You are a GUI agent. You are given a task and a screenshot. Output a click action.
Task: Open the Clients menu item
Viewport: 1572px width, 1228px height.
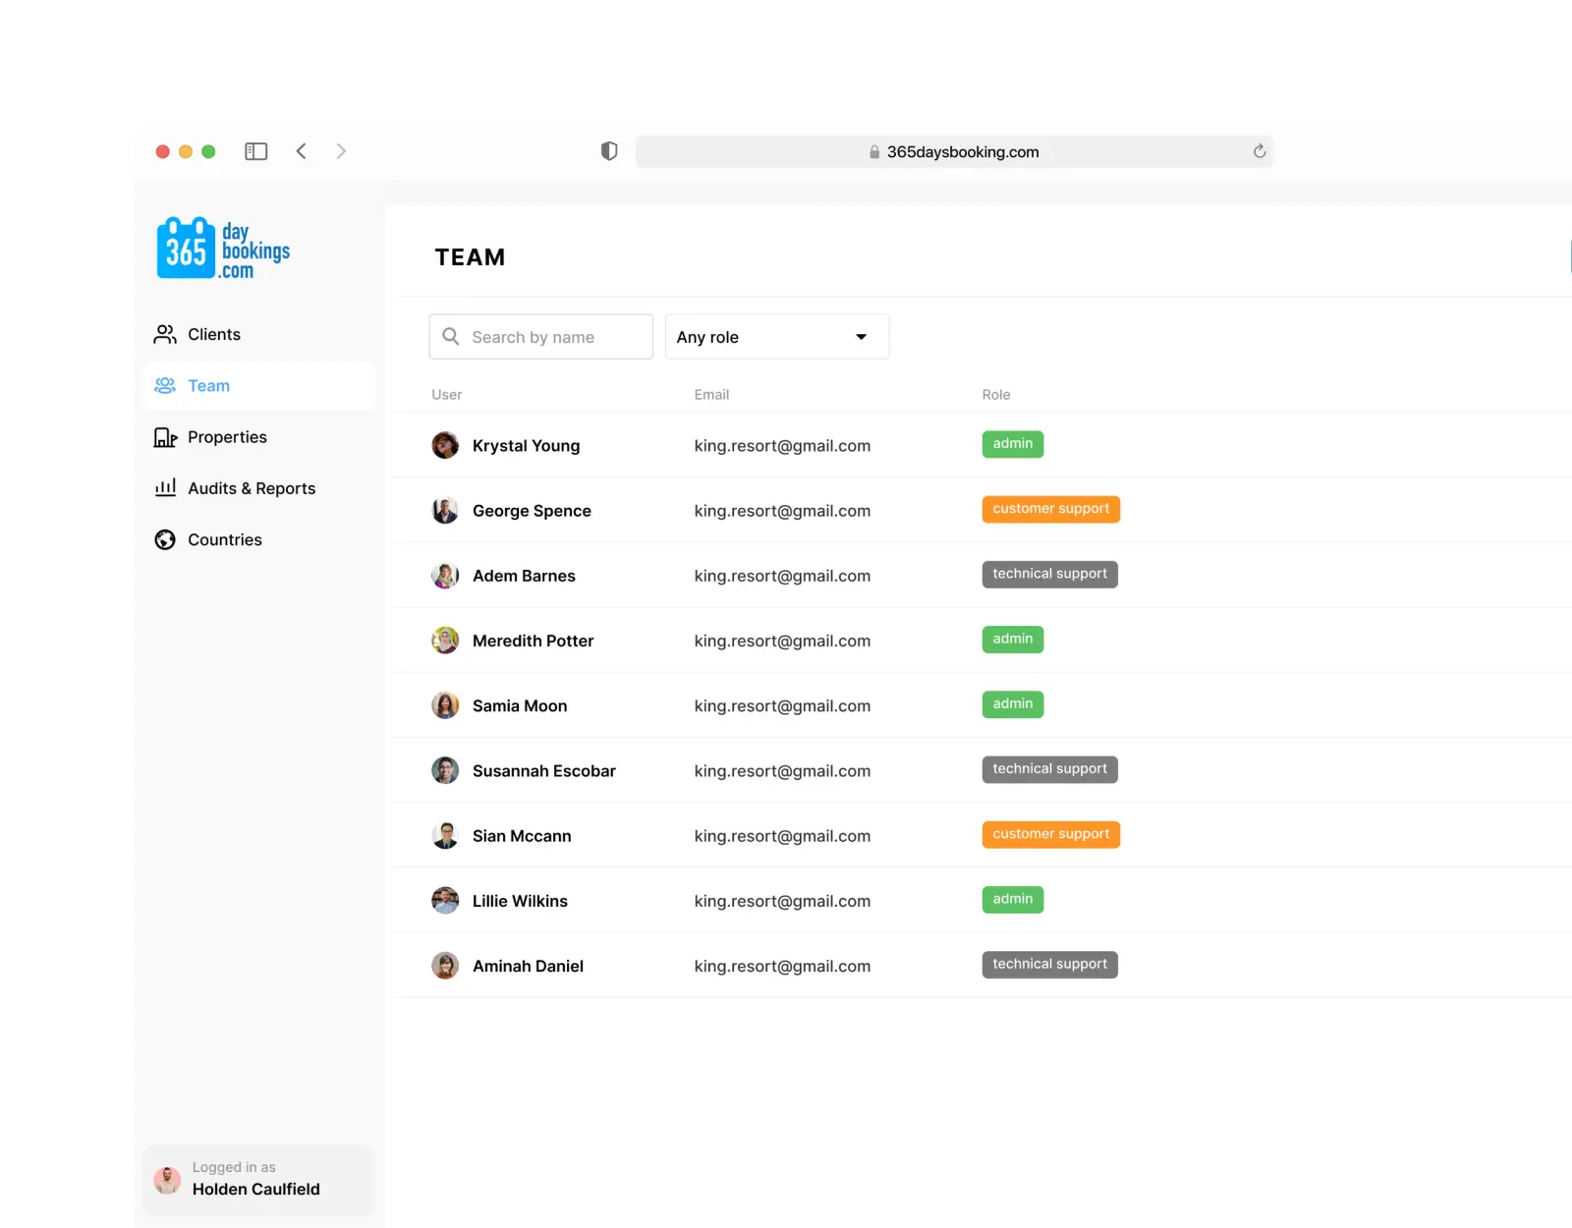(x=259, y=335)
